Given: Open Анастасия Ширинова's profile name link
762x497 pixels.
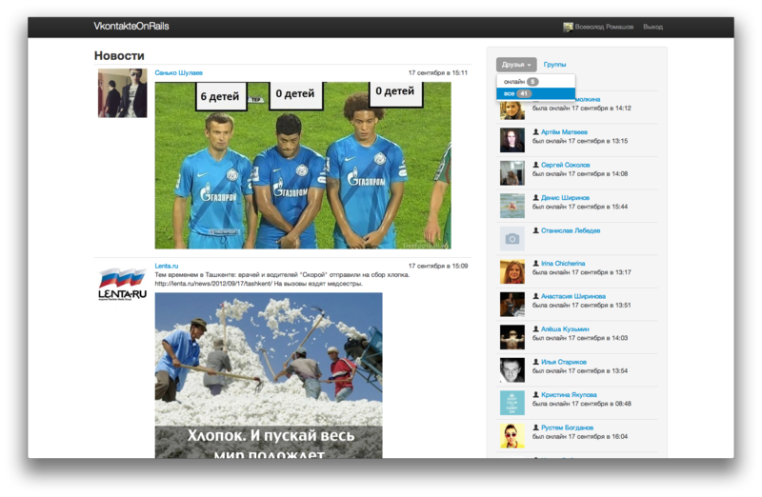Looking at the screenshot, I should pos(573,296).
